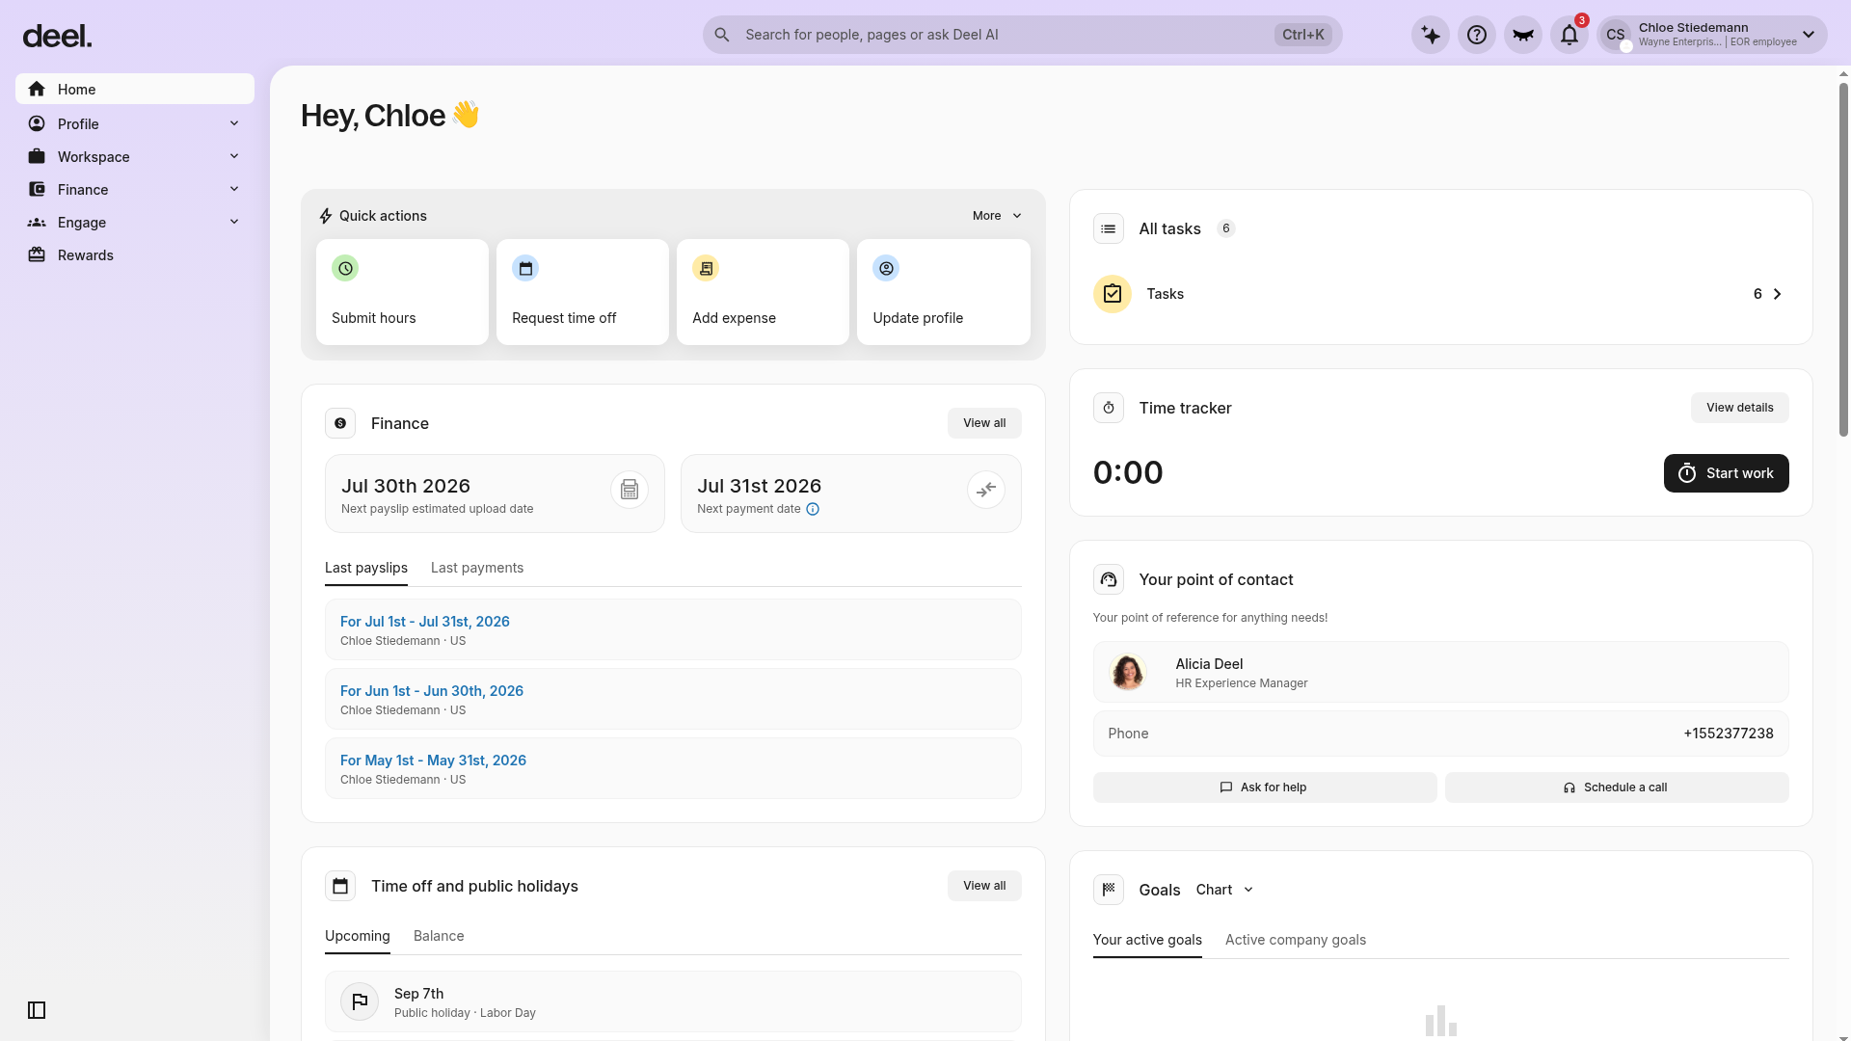Click the Jul 31st 2026 payment date
This screenshot has height=1041, width=1851.
pos(760,486)
